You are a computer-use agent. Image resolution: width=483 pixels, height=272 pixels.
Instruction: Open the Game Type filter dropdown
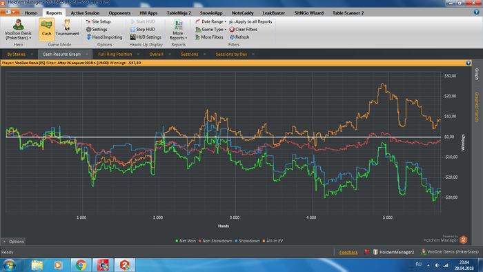click(x=211, y=29)
